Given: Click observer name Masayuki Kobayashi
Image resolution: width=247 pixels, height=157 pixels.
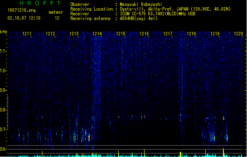Looking at the screenshot, I should click(x=141, y=4).
